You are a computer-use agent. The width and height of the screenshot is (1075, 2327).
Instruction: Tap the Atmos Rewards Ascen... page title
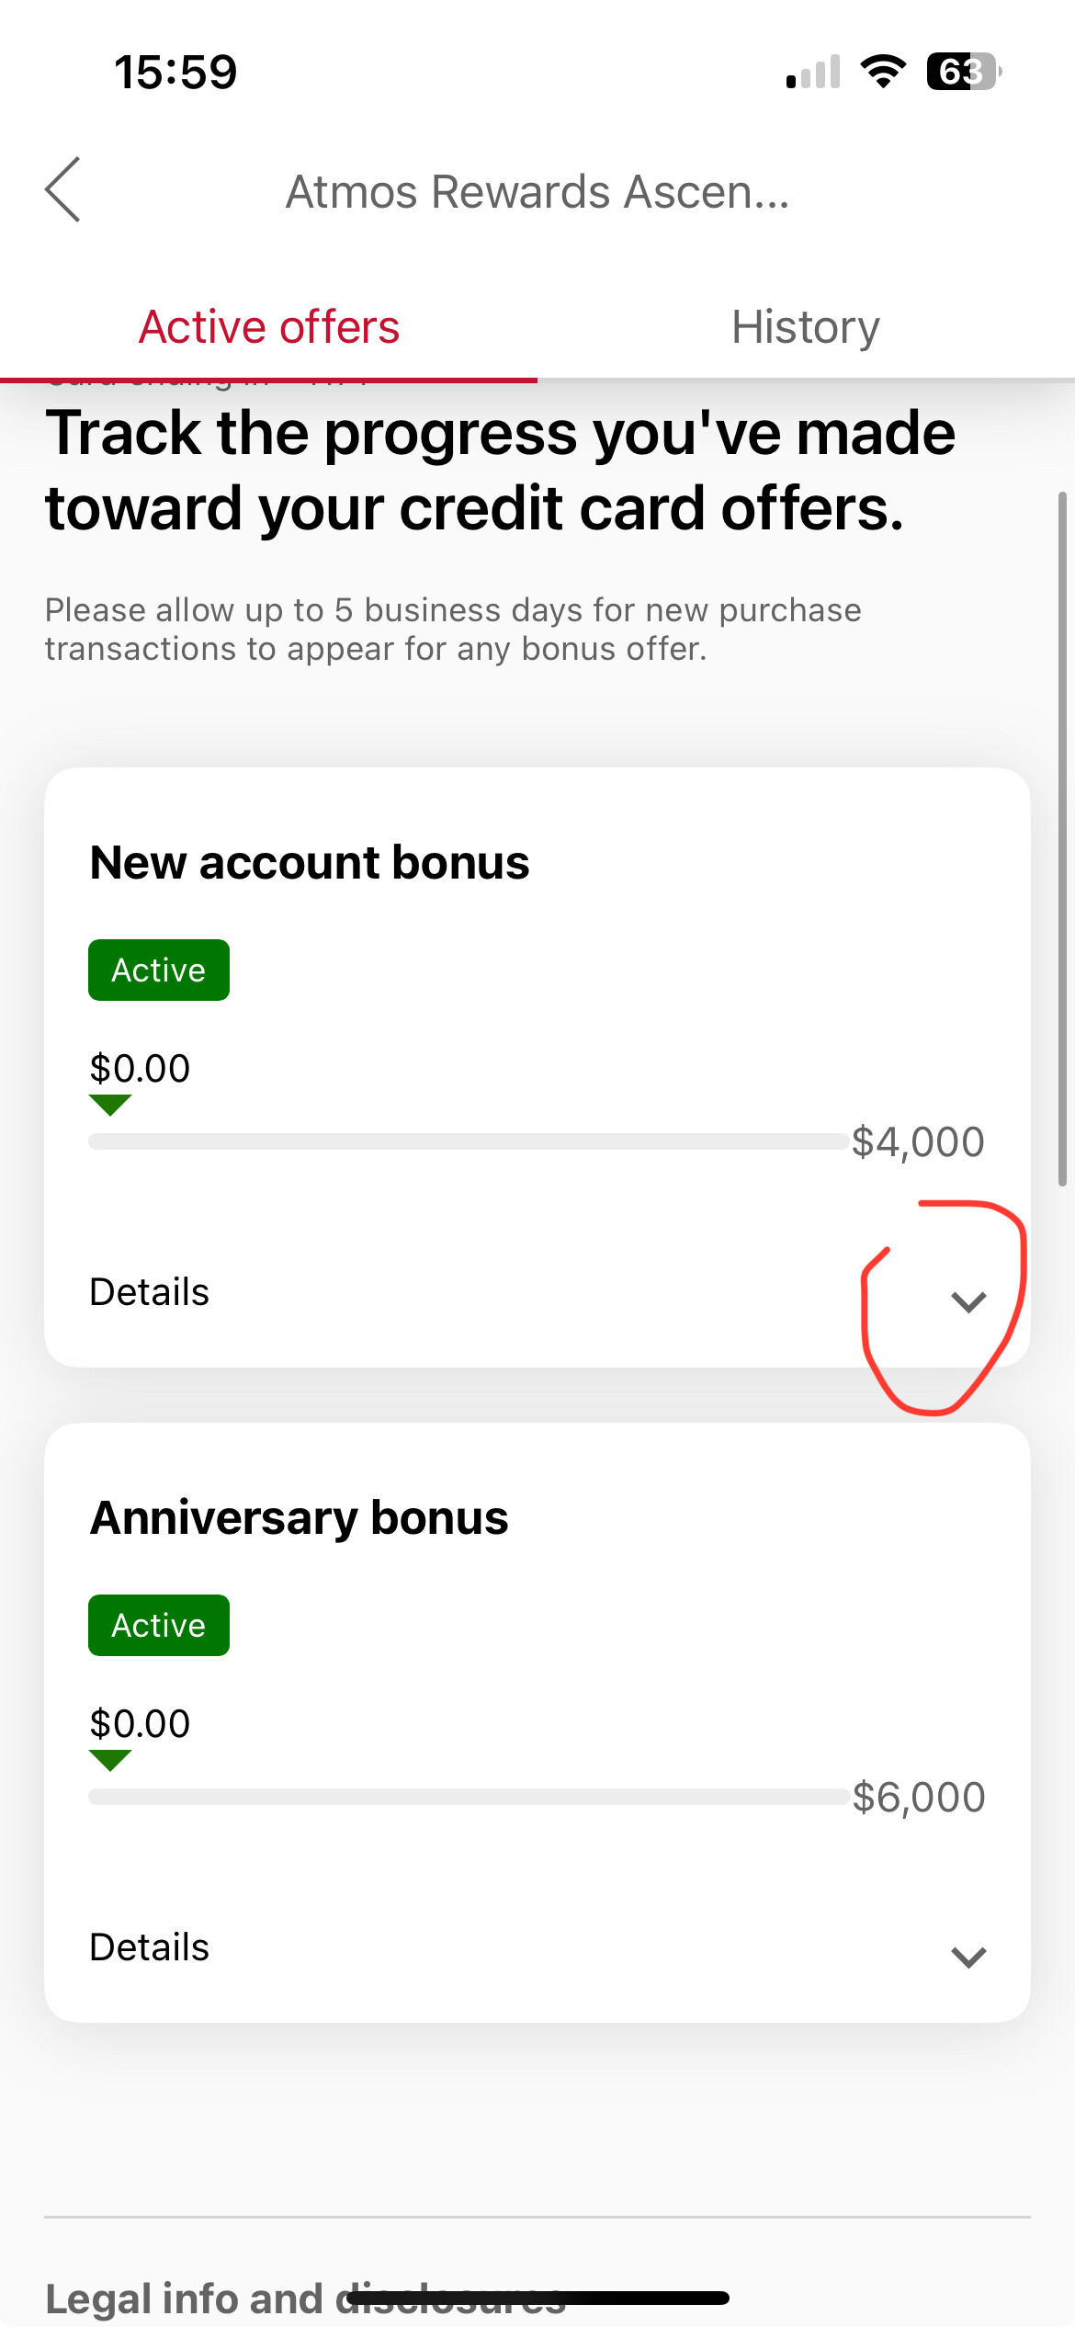(537, 192)
